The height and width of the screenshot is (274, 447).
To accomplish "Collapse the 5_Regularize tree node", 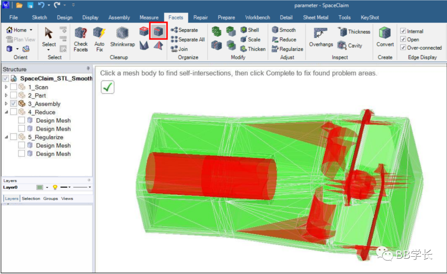I will pyautogui.click(x=6, y=137).
